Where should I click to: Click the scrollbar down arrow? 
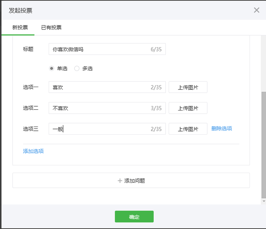point(263,201)
